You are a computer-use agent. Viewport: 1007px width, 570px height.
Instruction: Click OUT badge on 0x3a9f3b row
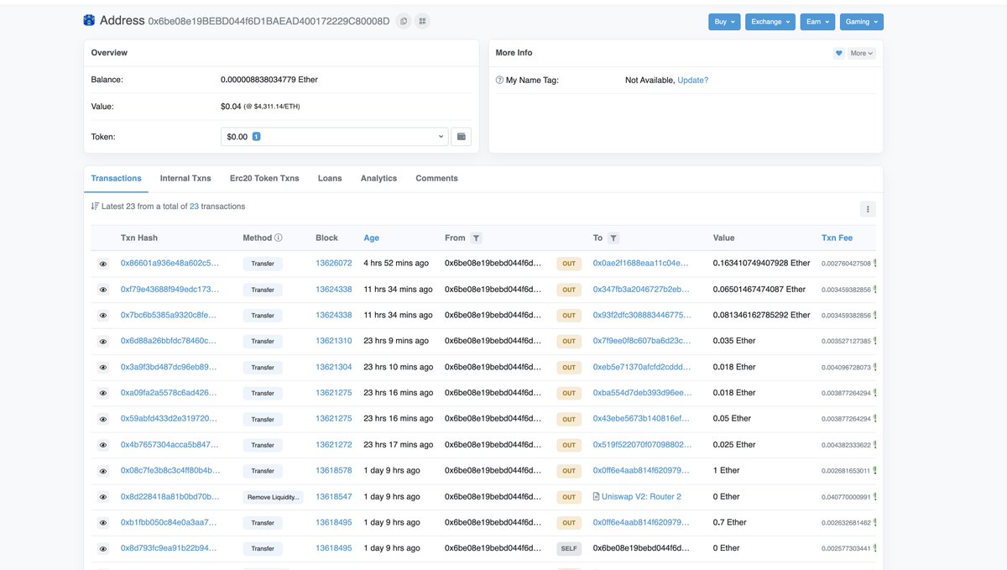click(569, 368)
